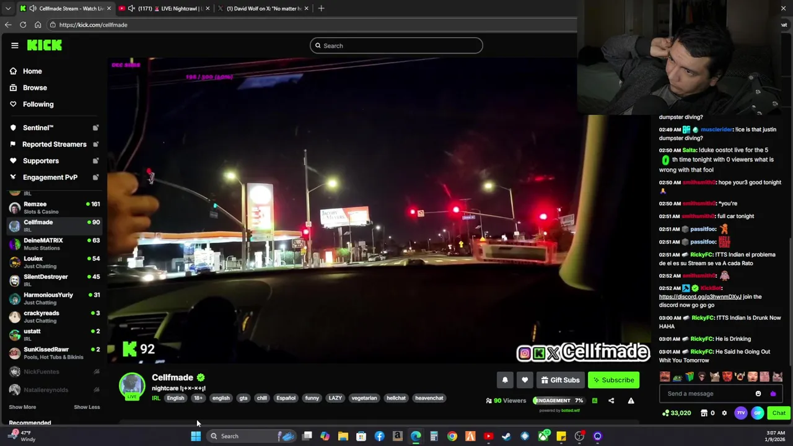Screen dimensions: 793x446
Task: Click the browser home icon
Action: 38,25
